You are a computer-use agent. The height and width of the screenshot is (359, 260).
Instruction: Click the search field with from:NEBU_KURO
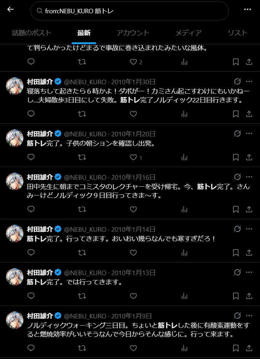[x=130, y=11]
